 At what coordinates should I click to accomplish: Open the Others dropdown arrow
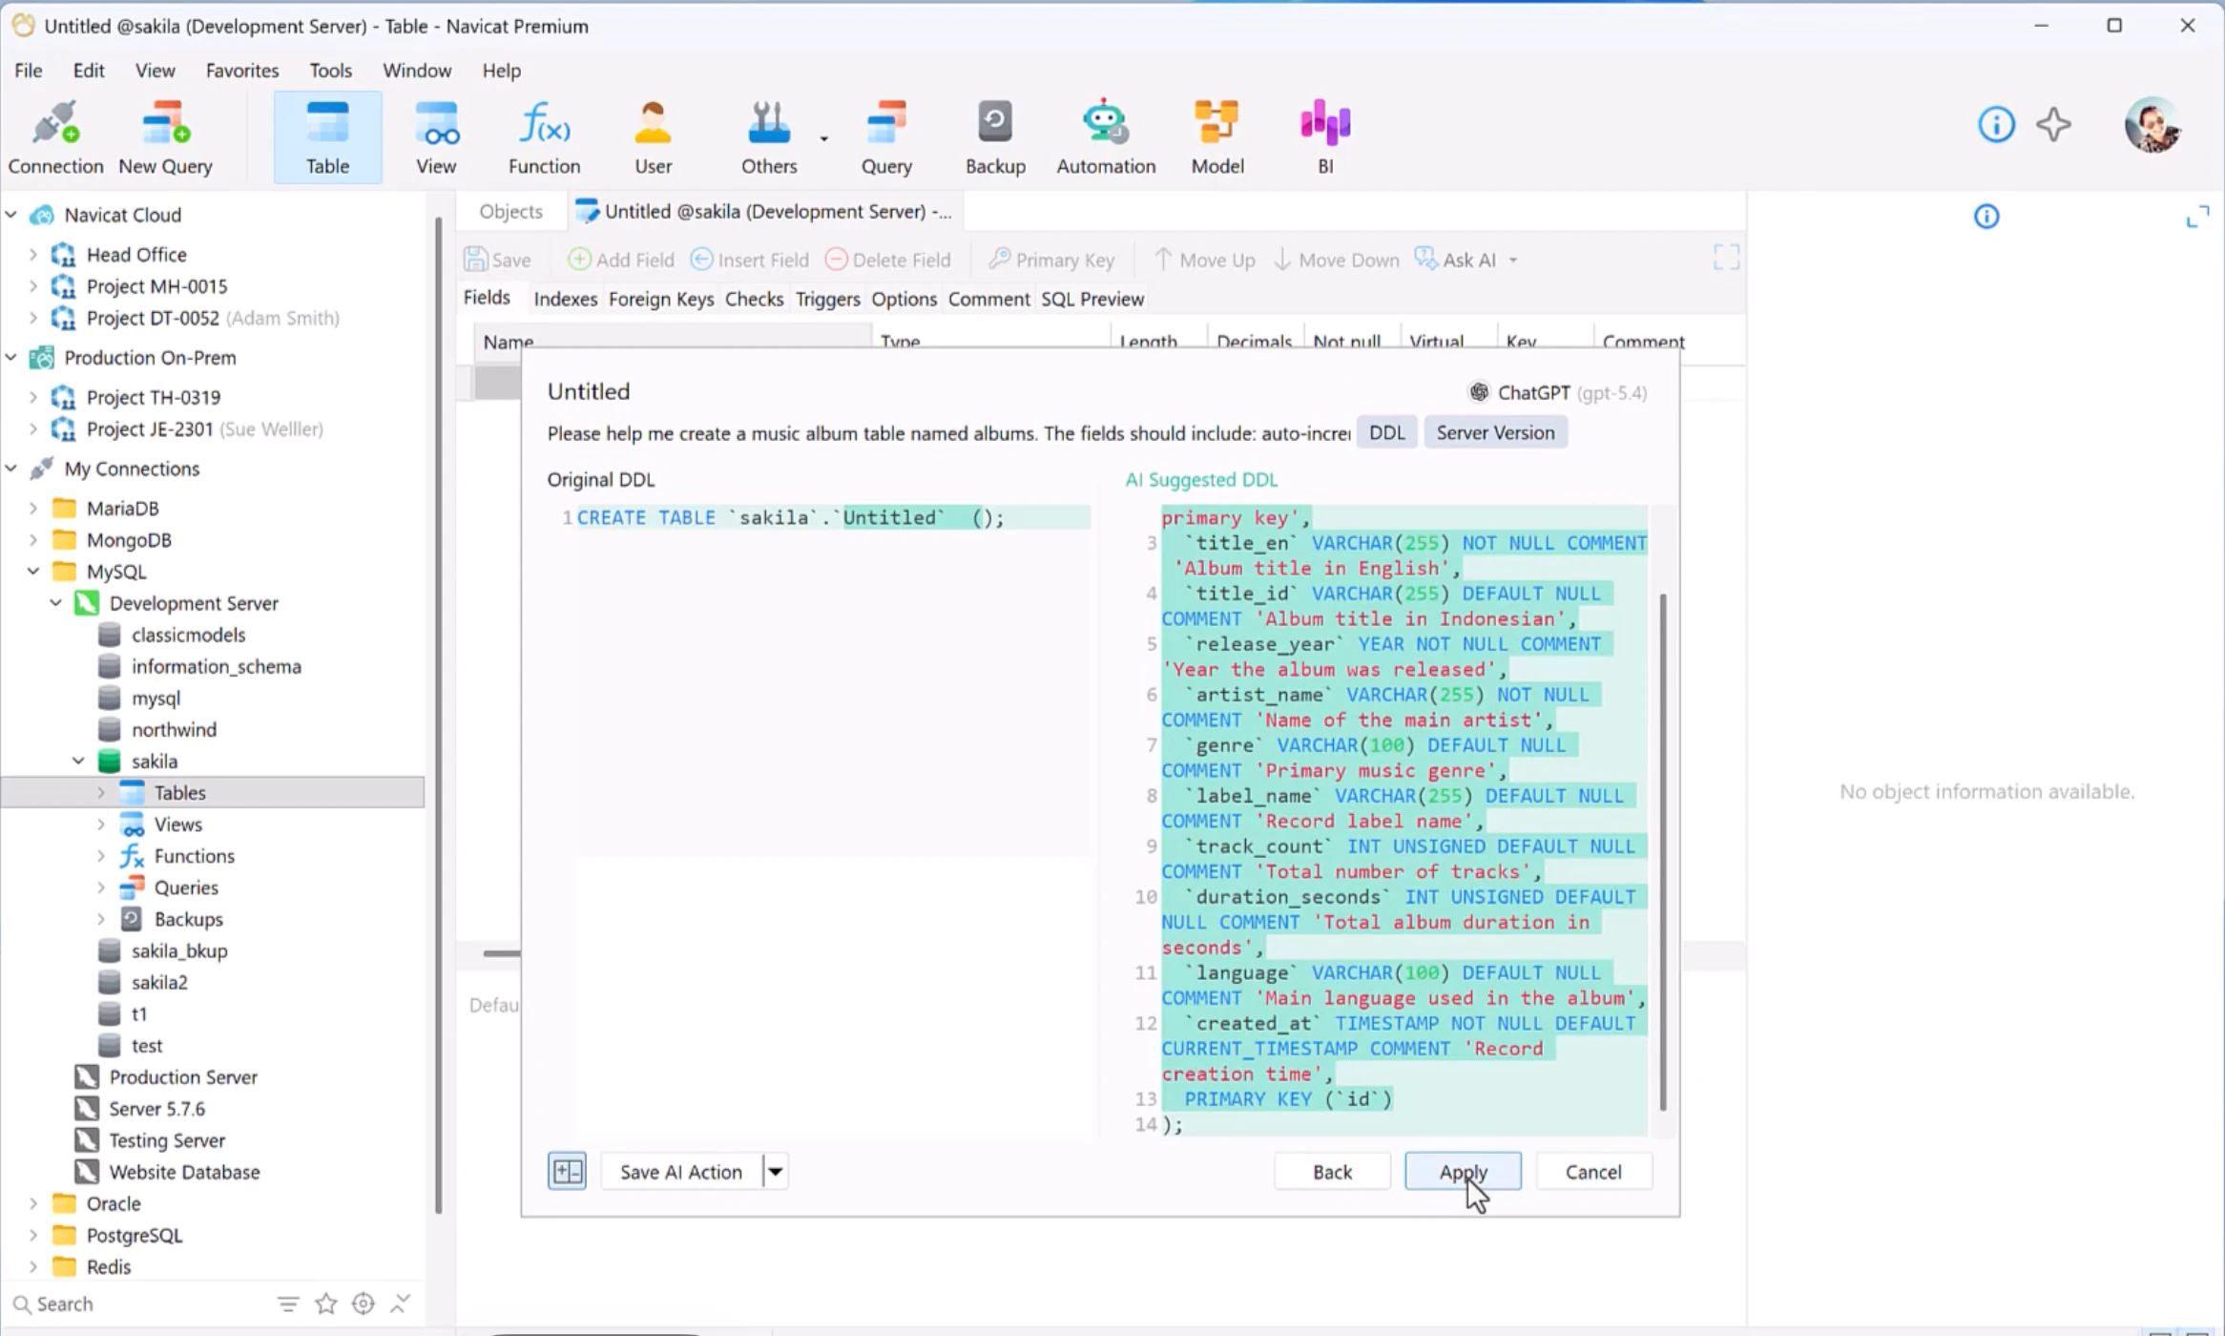tap(824, 139)
